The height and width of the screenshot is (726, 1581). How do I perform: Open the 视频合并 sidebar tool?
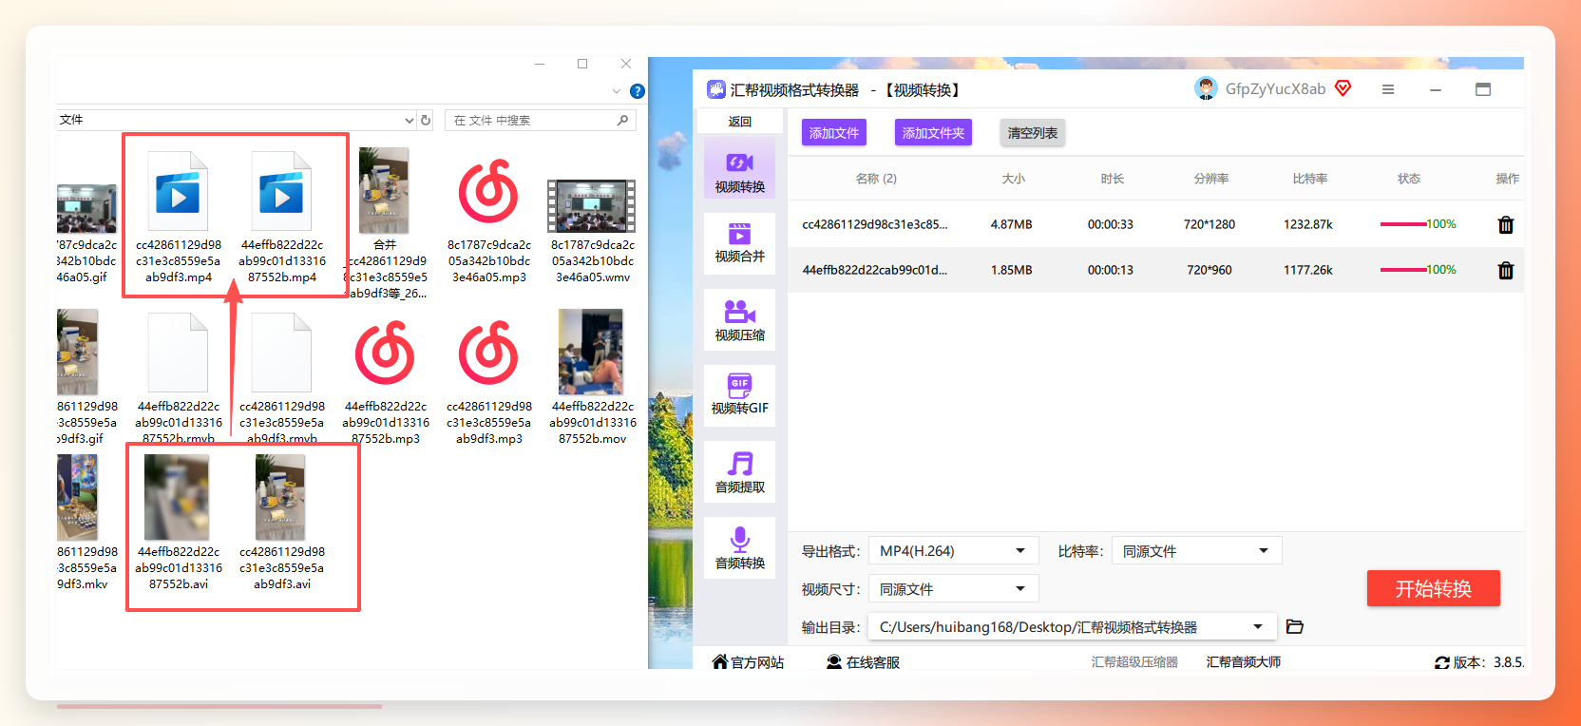tap(739, 243)
